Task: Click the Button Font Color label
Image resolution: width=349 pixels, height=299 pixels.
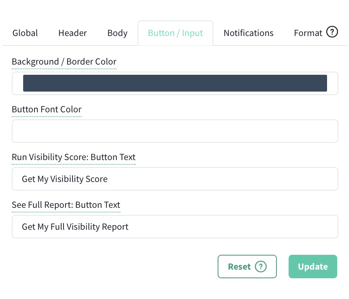Action: click(x=46, y=109)
